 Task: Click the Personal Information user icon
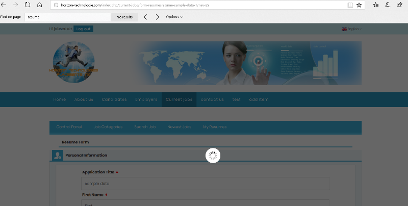click(x=57, y=155)
